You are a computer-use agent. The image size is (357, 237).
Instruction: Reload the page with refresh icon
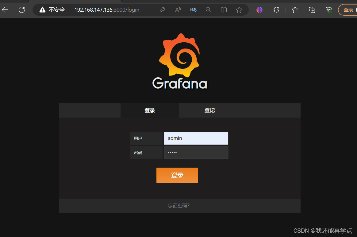[22, 10]
